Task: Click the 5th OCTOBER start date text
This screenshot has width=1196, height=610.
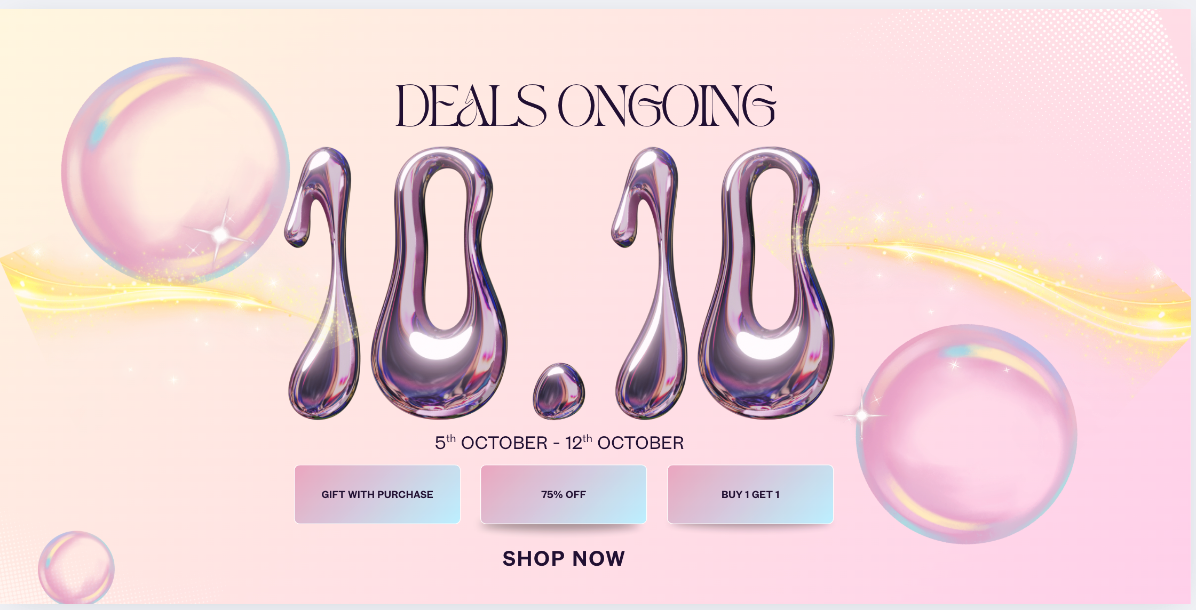Action: point(491,443)
